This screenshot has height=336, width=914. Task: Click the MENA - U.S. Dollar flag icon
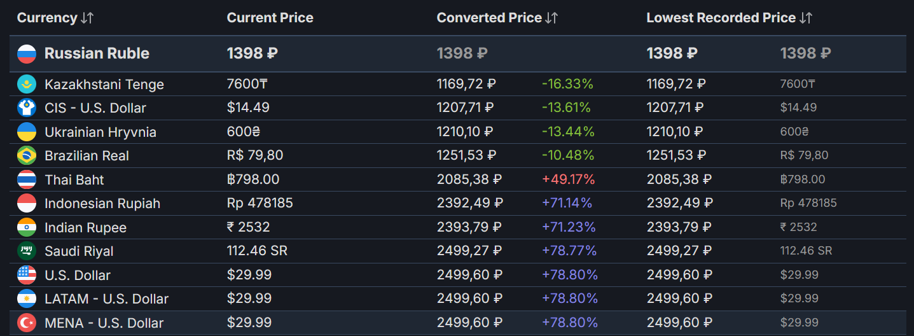(x=27, y=323)
